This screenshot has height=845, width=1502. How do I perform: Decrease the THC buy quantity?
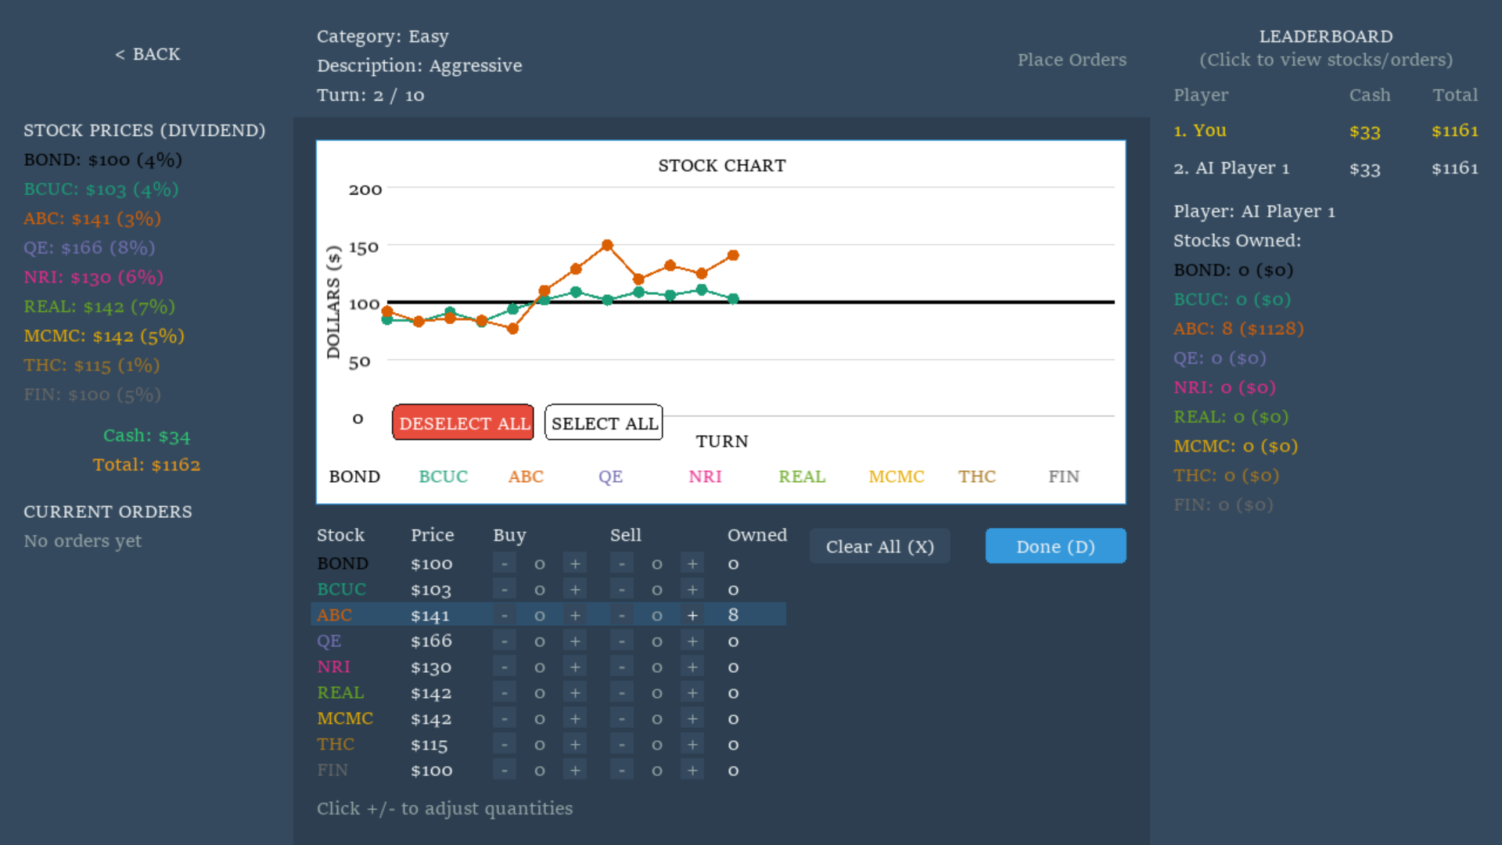[x=505, y=744]
